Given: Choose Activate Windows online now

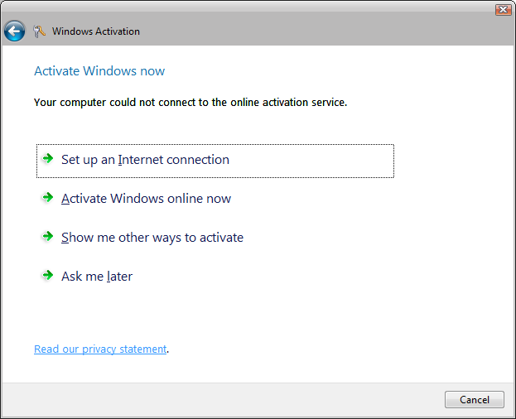Looking at the screenshot, I should [146, 199].
